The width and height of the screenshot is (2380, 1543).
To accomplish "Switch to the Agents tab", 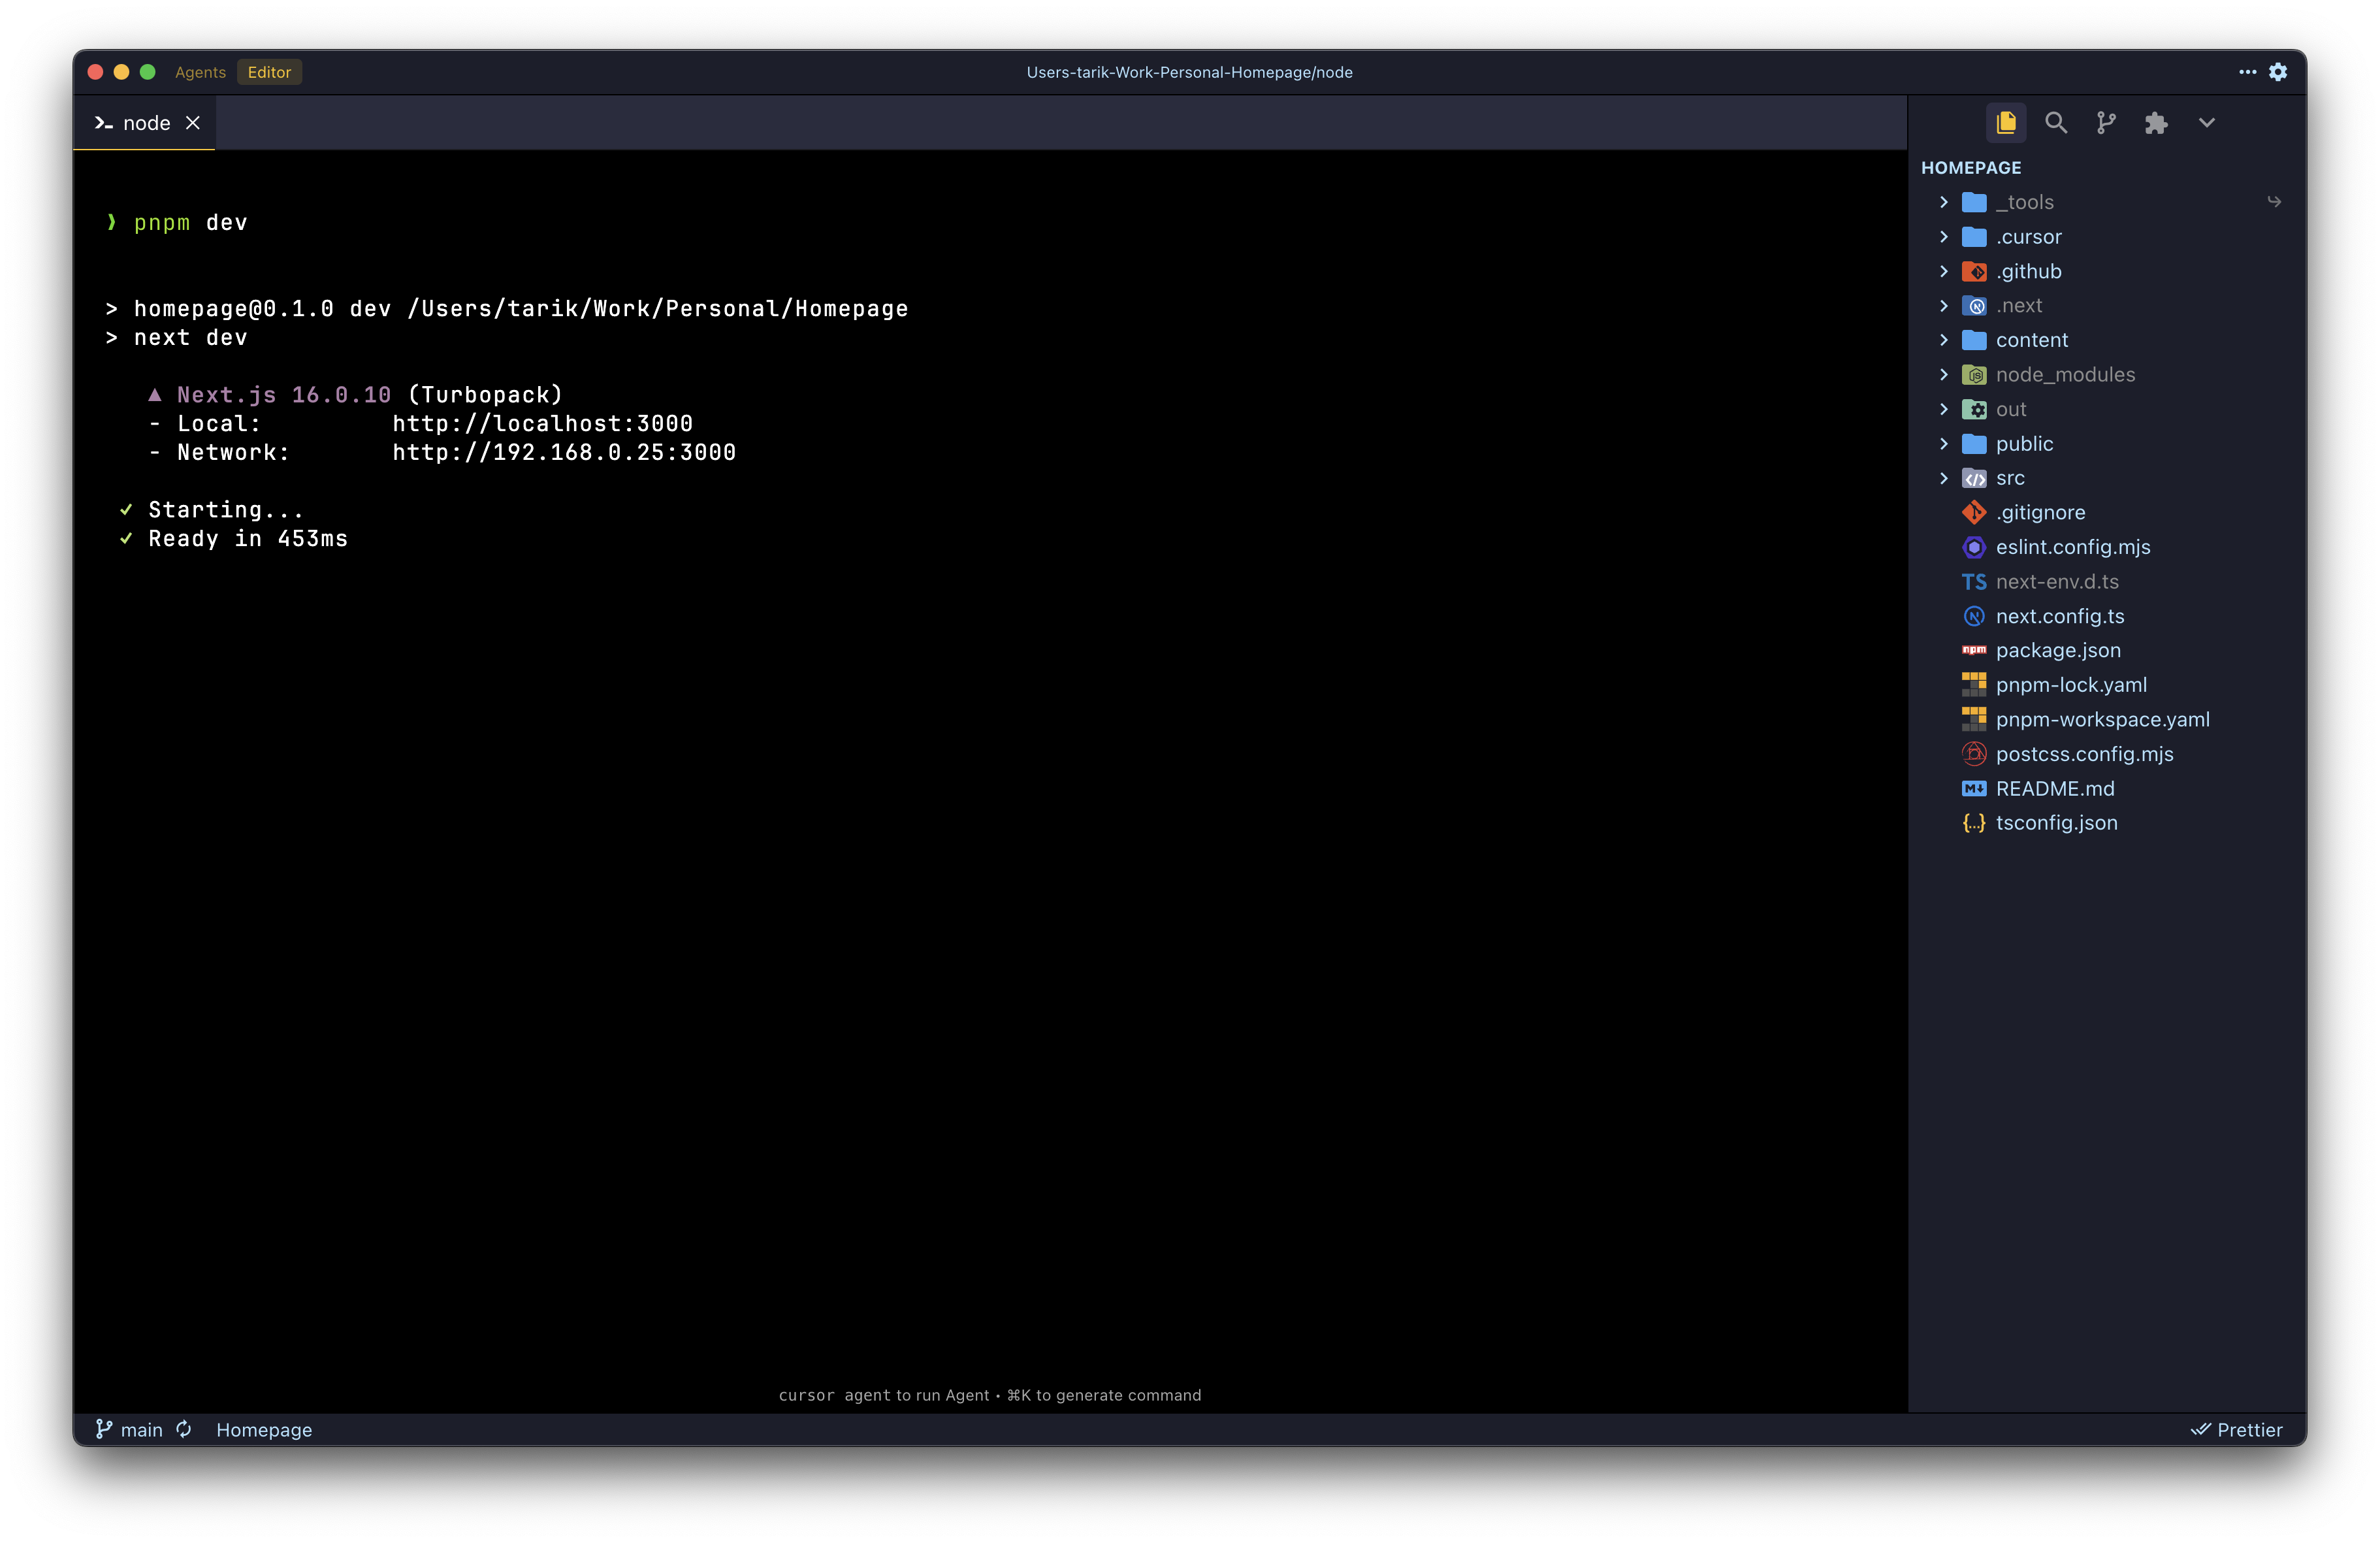I will point(200,71).
